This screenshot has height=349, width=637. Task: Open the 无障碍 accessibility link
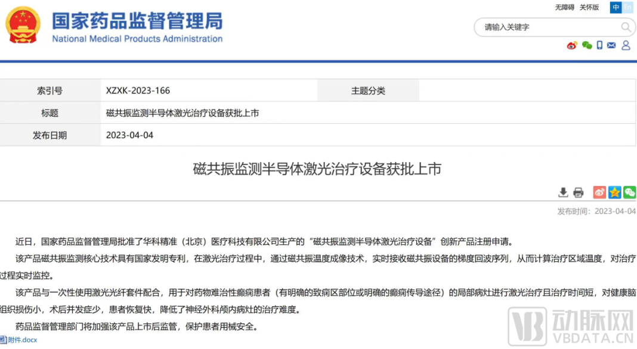point(565,7)
